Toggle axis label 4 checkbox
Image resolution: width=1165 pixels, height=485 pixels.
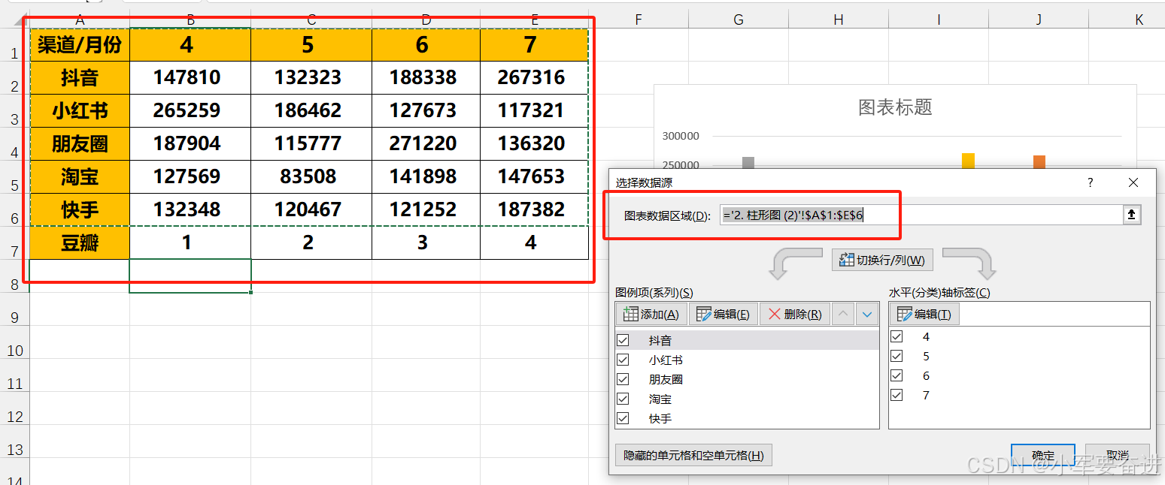897,336
